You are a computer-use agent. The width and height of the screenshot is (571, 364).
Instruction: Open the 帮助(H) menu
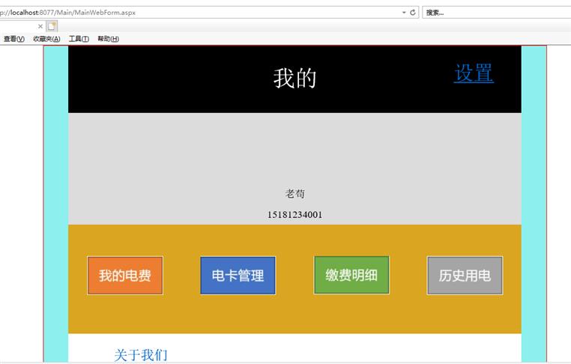tap(108, 39)
